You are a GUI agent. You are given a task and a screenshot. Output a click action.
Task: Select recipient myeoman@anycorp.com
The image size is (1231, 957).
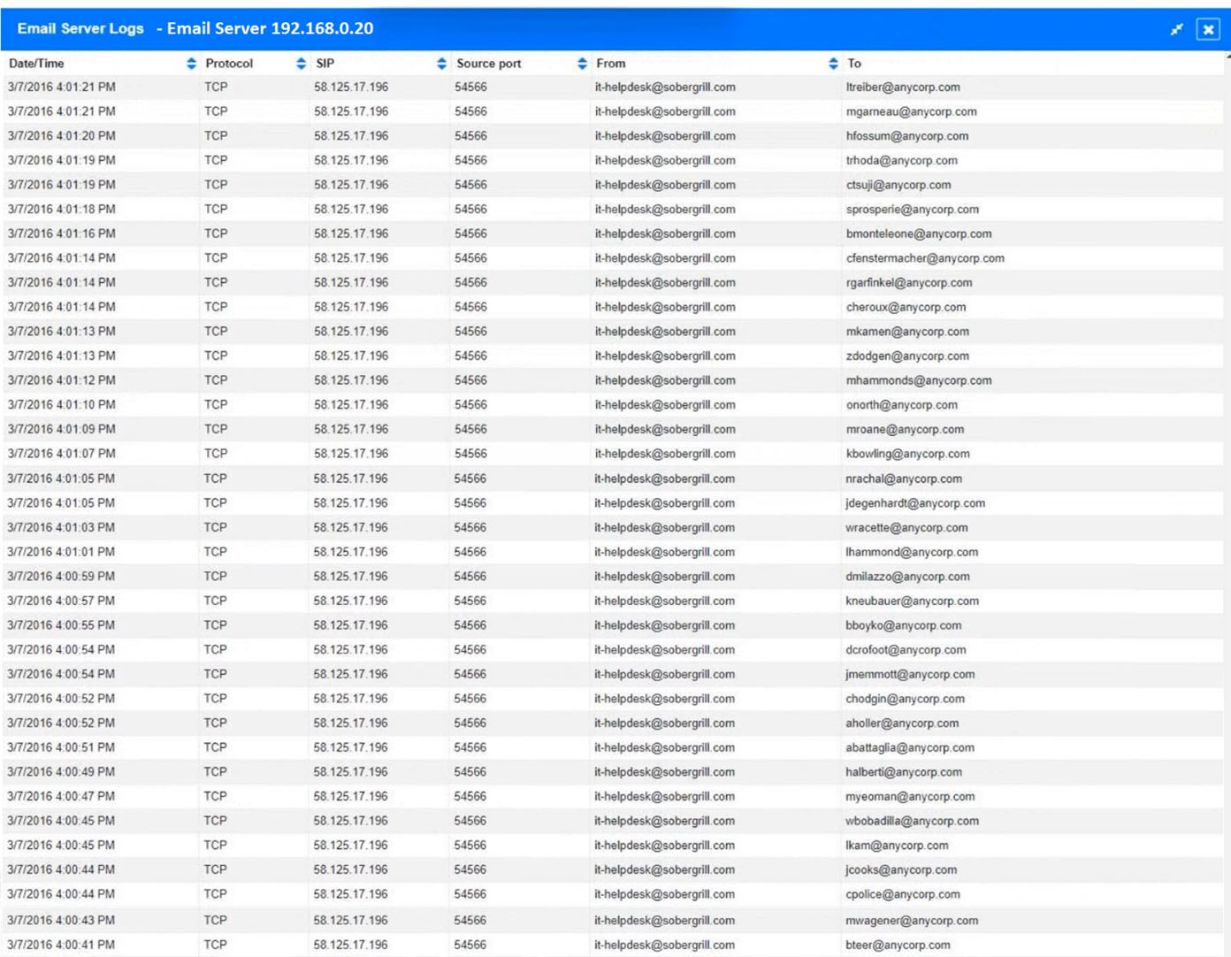910,797
